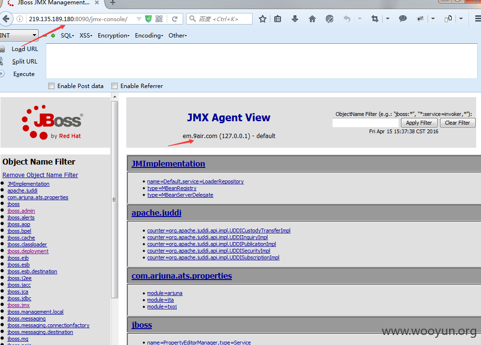
Task: Open dropdown arrow next to crop tool
Action: pos(388,19)
